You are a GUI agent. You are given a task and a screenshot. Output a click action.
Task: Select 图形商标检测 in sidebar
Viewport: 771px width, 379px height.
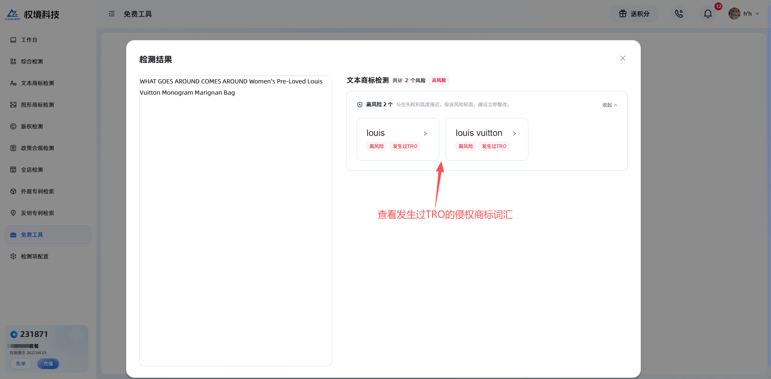(48, 105)
